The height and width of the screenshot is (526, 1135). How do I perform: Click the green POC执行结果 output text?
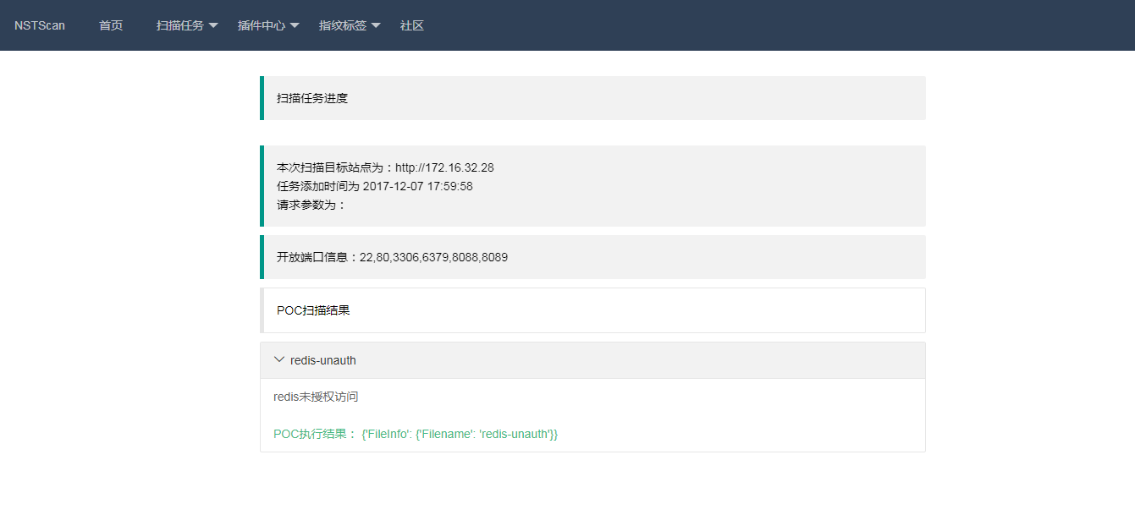[416, 434]
